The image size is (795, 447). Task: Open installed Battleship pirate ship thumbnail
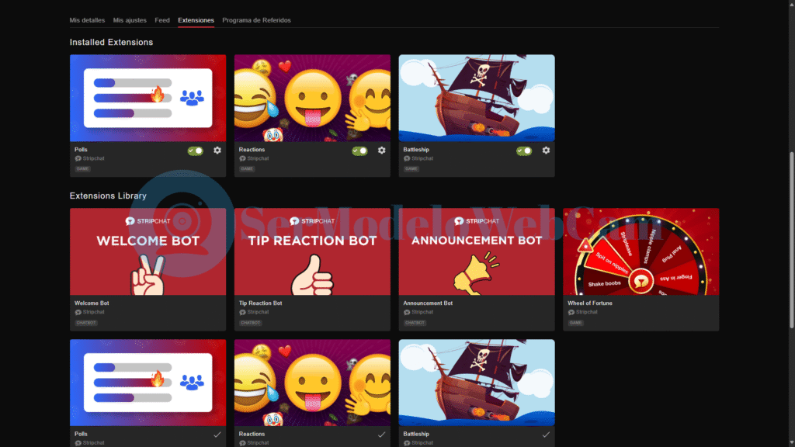click(x=476, y=98)
